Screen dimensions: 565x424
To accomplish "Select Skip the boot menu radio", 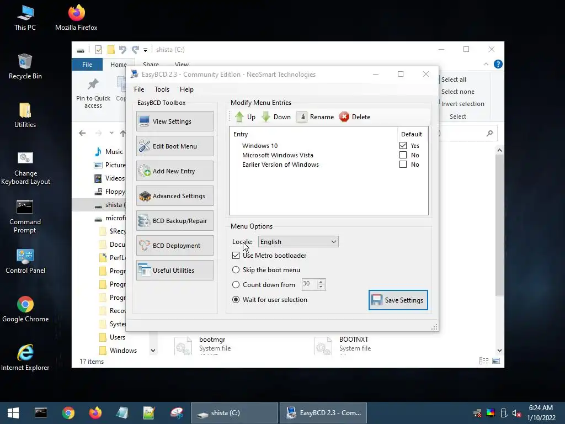I will (236, 269).
